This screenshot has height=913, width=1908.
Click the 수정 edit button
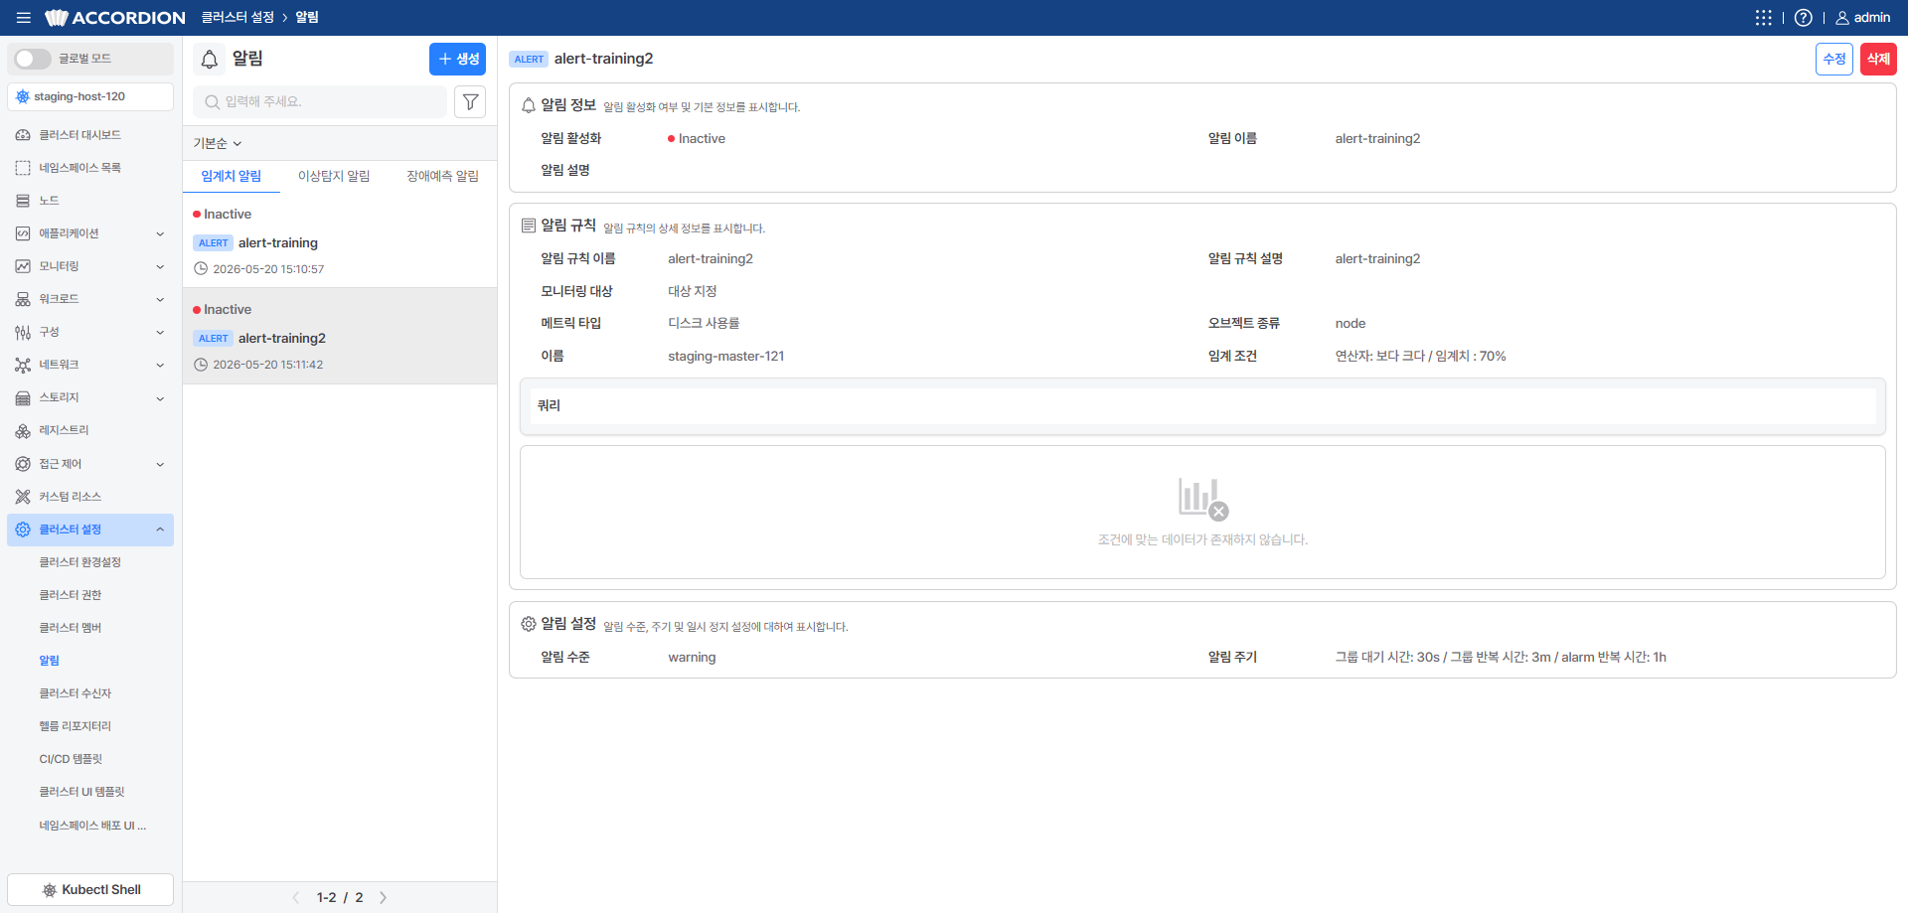click(x=1834, y=59)
